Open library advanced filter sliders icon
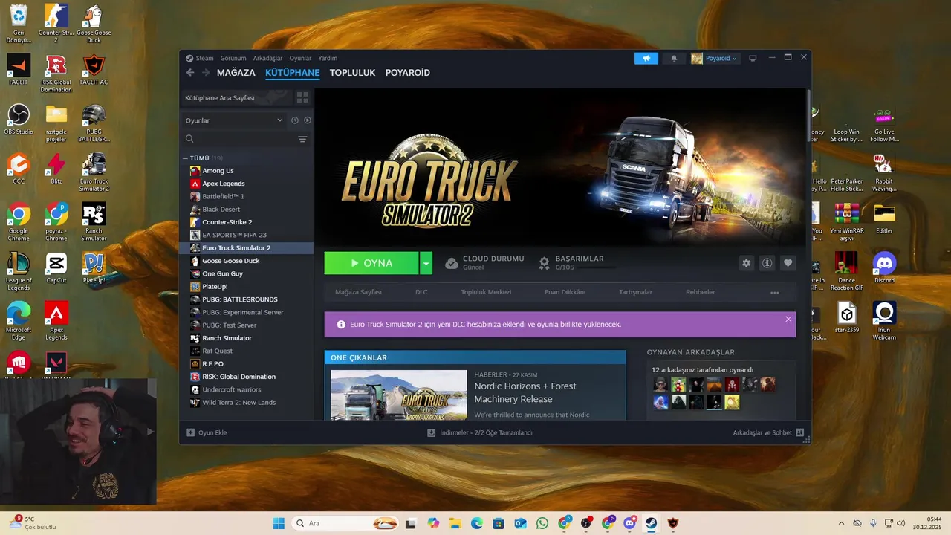Viewport: 951px width, 535px height. coord(302,139)
